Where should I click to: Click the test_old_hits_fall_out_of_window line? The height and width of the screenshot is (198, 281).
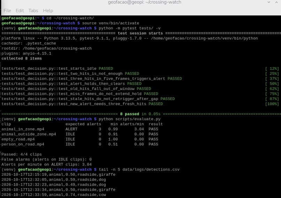(x=76, y=89)
